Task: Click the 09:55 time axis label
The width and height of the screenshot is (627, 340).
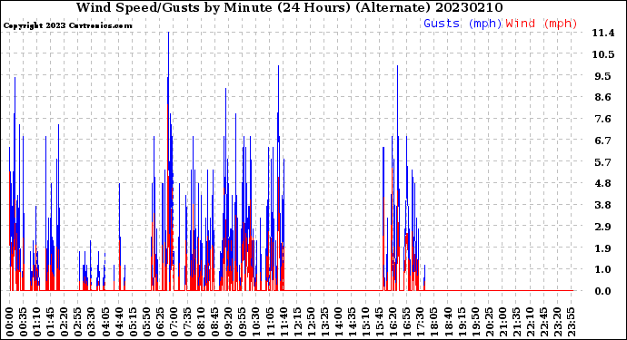Action: [243, 322]
